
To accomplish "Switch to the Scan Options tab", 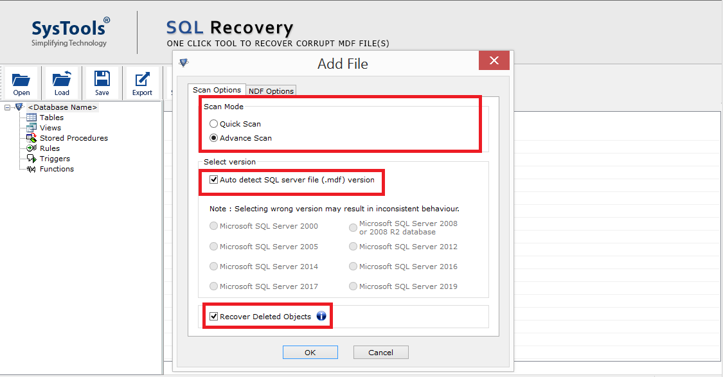I will [x=217, y=90].
